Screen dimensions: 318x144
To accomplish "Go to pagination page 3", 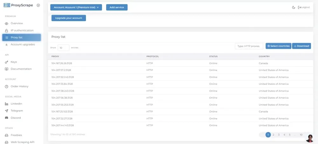I will pyautogui.click(x=279, y=135).
